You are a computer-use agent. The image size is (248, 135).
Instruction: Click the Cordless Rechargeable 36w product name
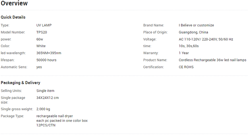pyautogui.click(x=213, y=60)
